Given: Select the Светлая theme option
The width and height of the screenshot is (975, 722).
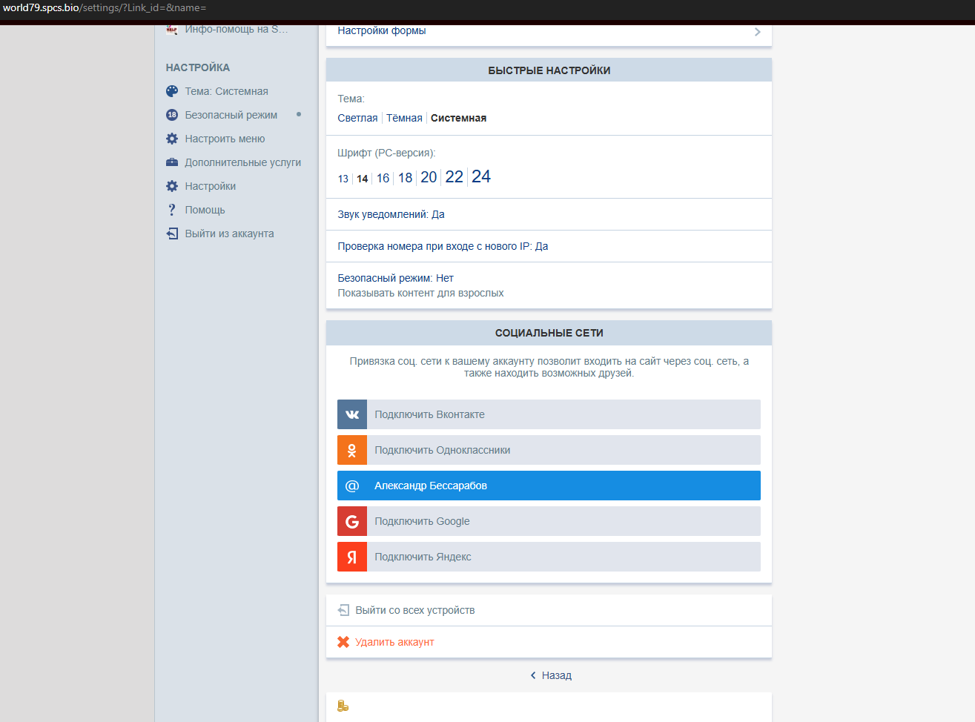Looking at the screenshot, I should [x=357, y=118].
